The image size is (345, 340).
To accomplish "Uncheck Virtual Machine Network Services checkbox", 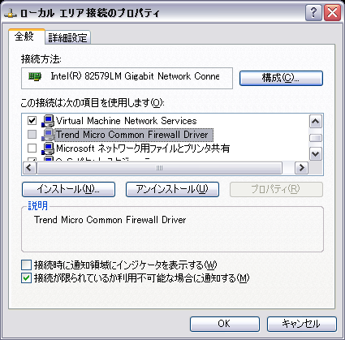I will [32, 120].
